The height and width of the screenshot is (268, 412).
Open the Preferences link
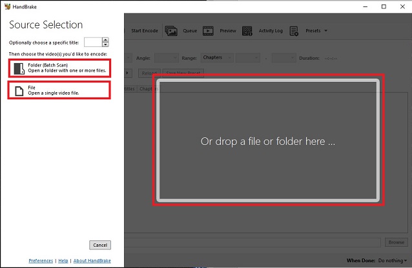click(41, 261)
